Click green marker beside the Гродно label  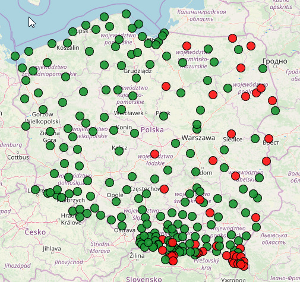point(263,69)
